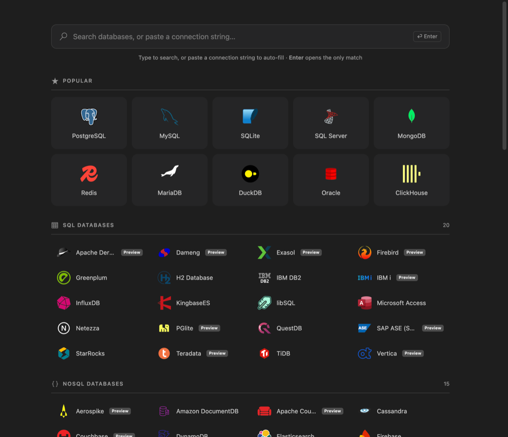Choose the InfluxDB pink icon

click(64, 303)
